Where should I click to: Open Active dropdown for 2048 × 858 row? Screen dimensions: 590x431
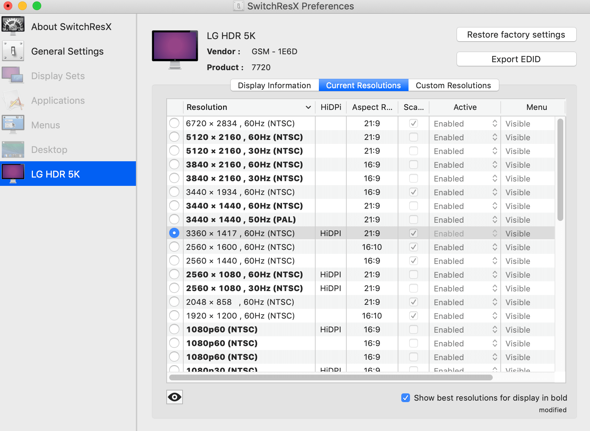pyautogui.click(x=466, y=302)
